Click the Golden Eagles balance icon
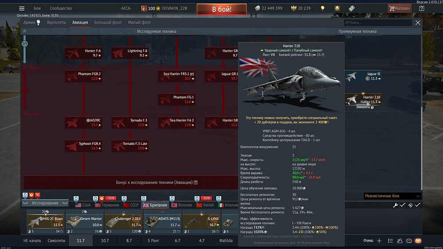Viewport: 443px width, 249px height. point(294,8)
